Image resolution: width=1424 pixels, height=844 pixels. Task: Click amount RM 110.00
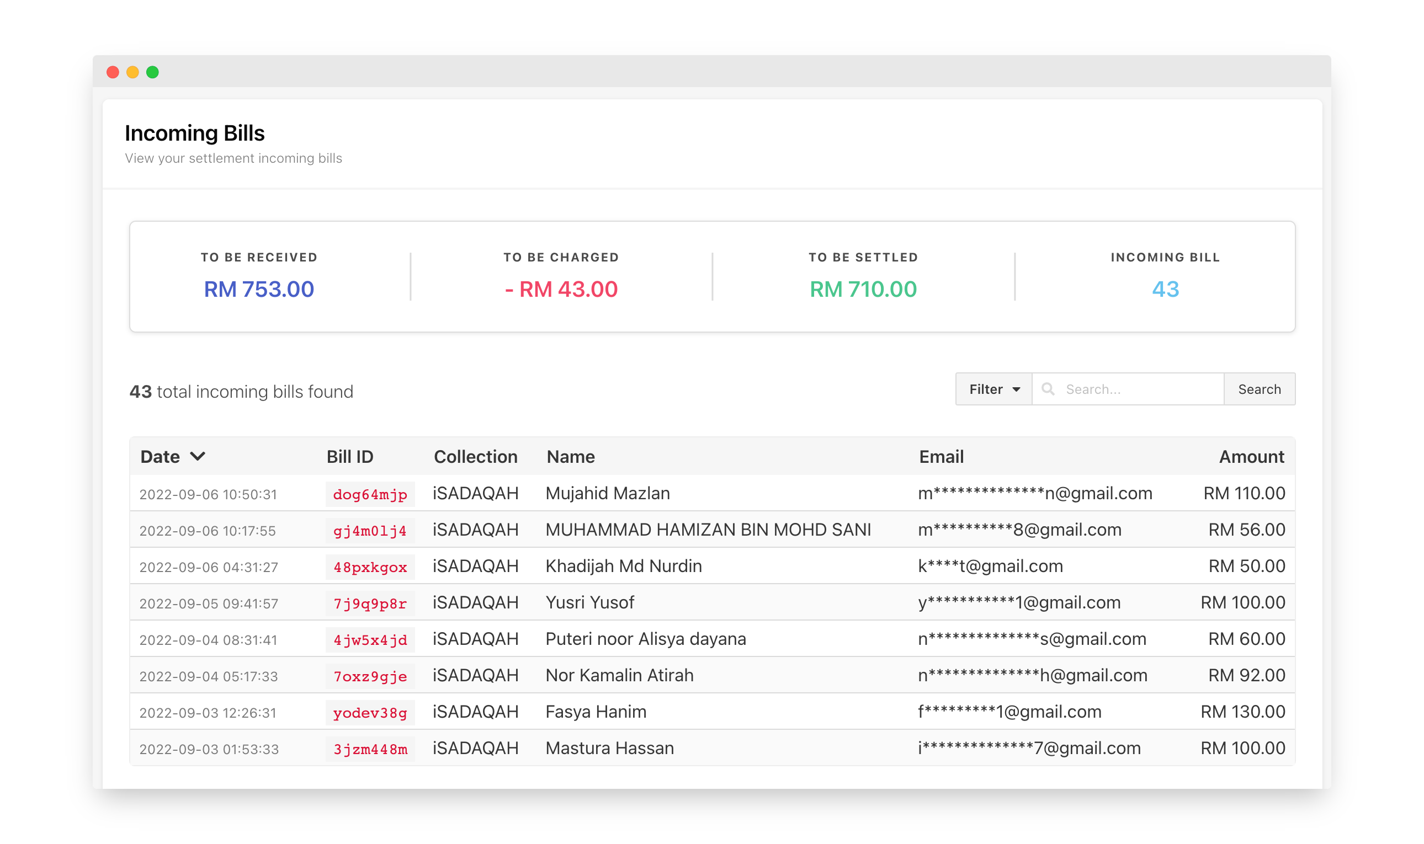click(1244, 493)
